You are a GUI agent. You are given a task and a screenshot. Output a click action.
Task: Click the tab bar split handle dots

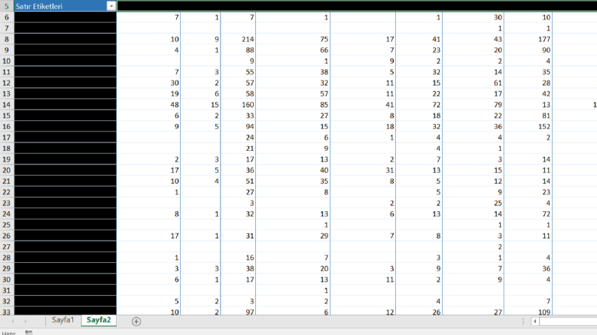(x=523, y=321)
